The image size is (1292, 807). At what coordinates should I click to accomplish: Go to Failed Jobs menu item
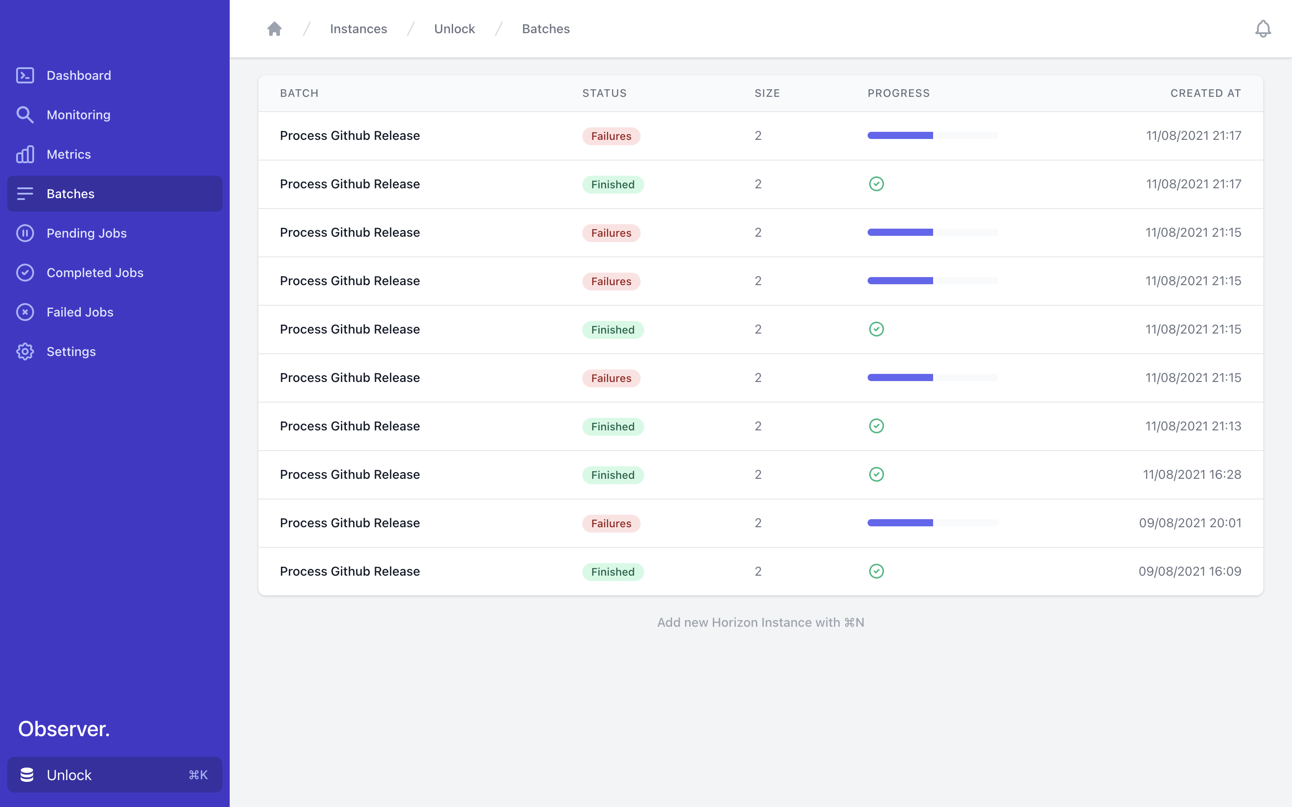[x=80, y=312]
